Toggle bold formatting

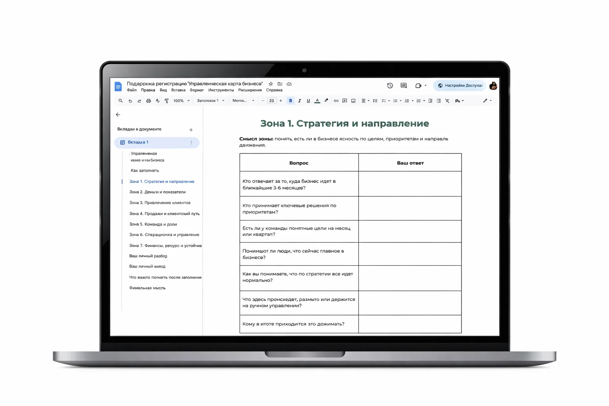click(x=291, y=101)
